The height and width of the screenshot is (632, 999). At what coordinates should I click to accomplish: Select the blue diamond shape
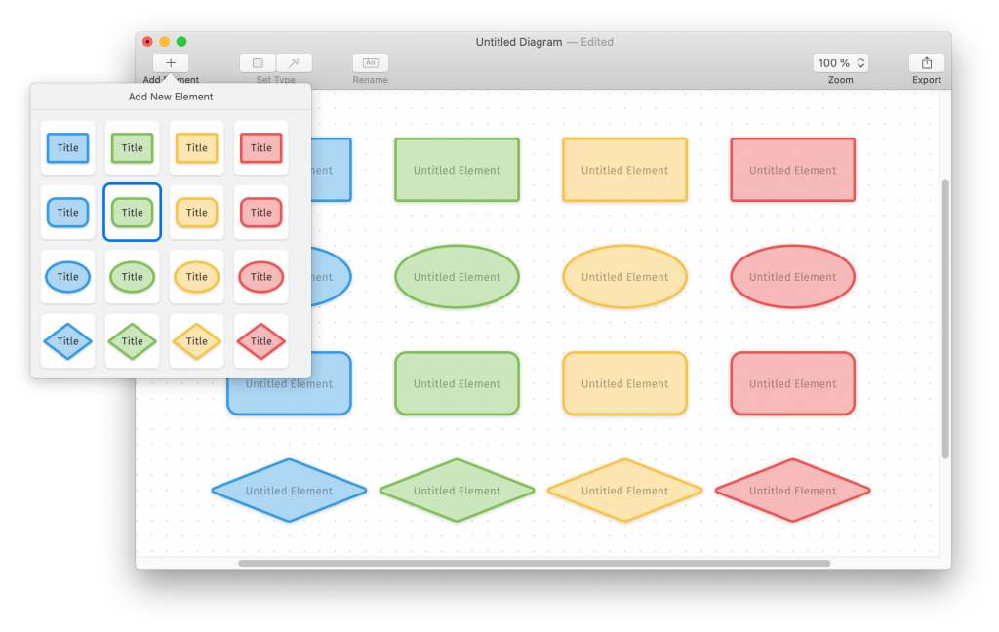[67, 340]
